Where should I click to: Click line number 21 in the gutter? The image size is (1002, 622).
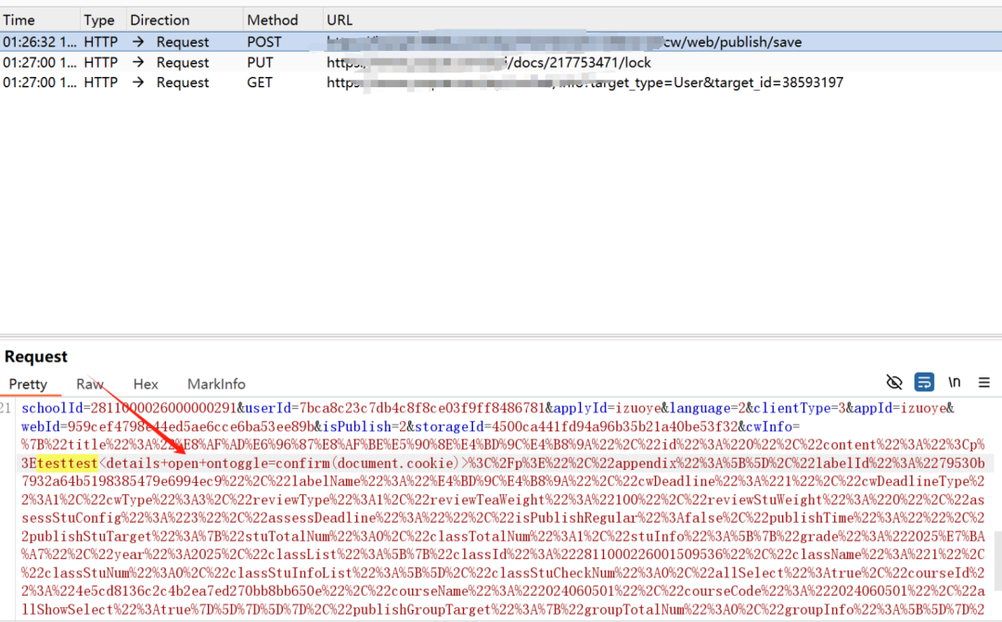point(6,408)
